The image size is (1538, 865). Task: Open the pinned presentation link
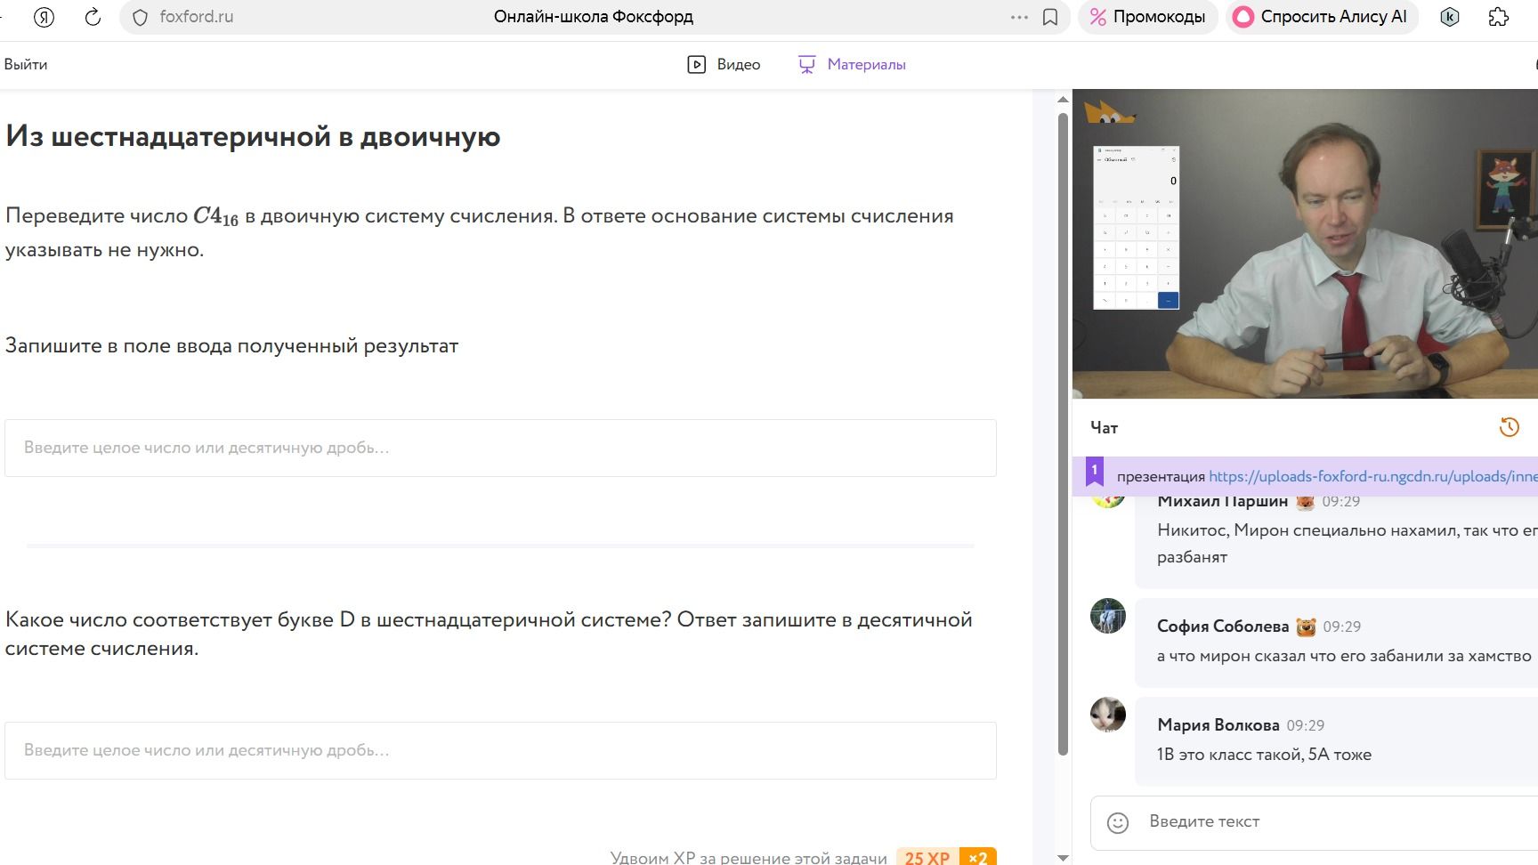(1372, 476)
